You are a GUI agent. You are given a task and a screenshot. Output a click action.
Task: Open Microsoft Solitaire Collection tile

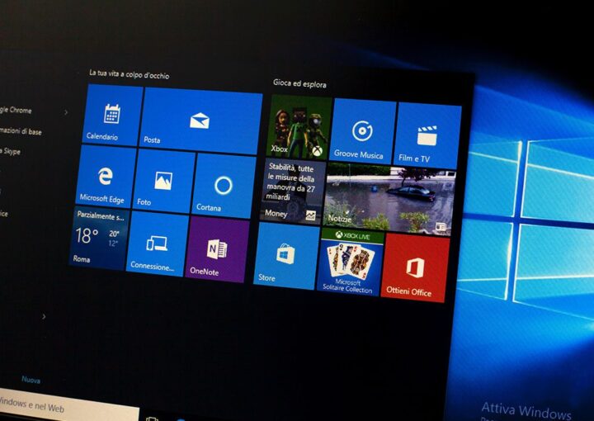pos(350,262)
